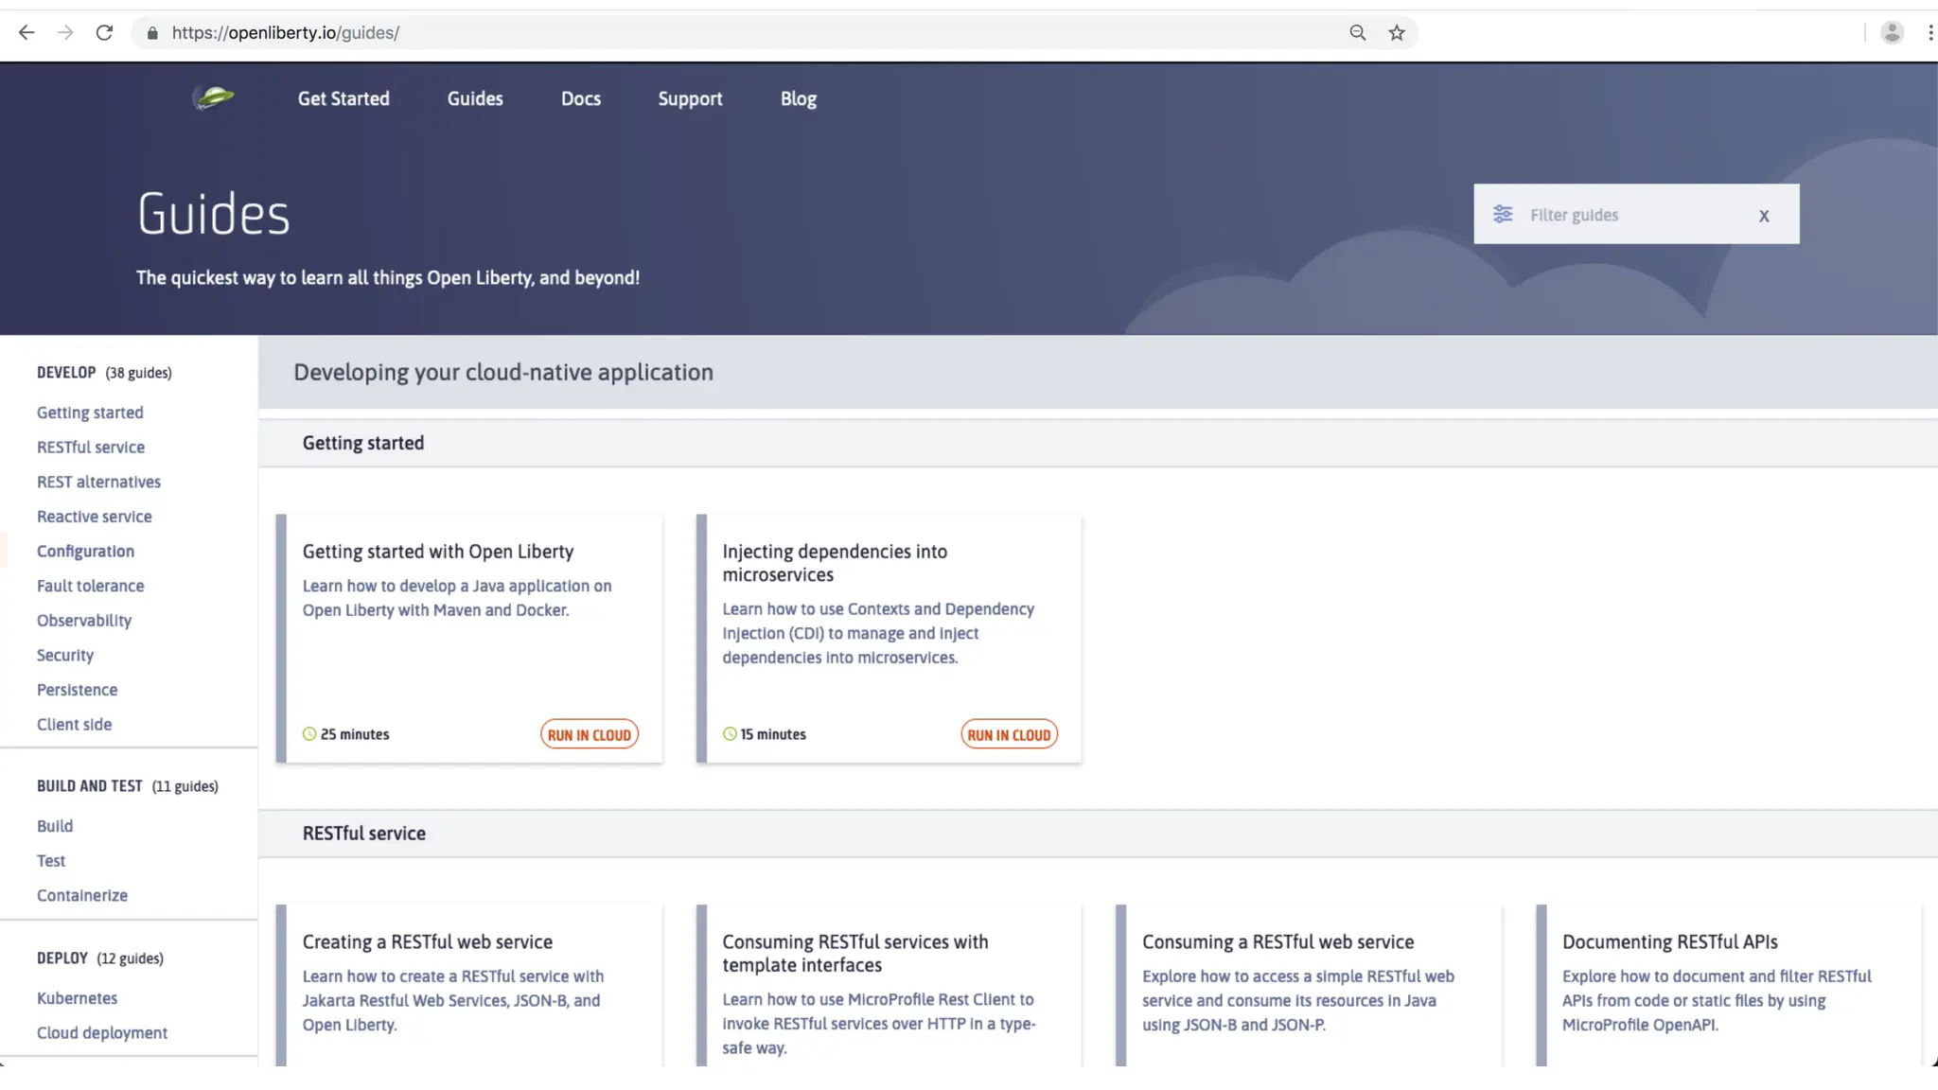Open the Docs menu item
1938x1090 pixels.
tap(580, 98)
